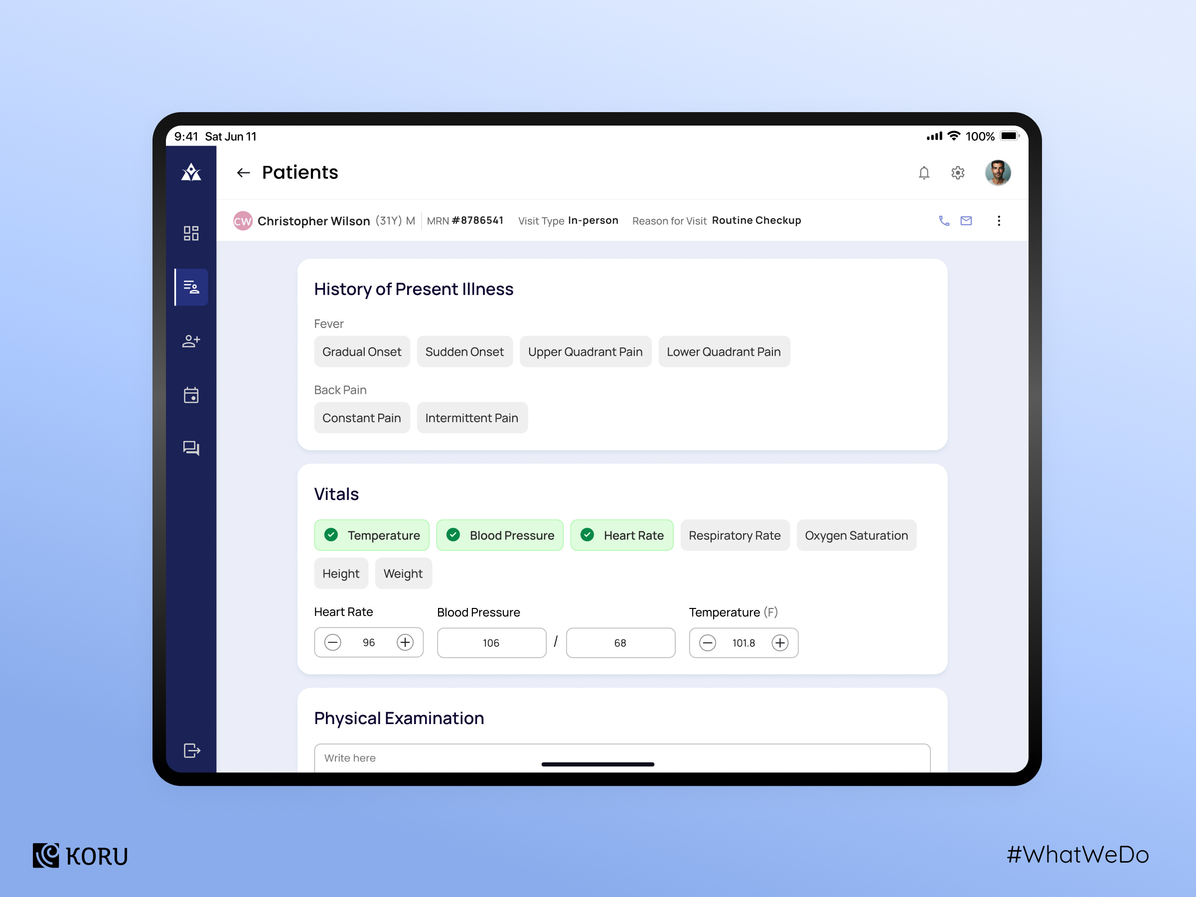Open the add new patient panel
This screenshot has width=1196, height=897.
click(x=191, y=341)
